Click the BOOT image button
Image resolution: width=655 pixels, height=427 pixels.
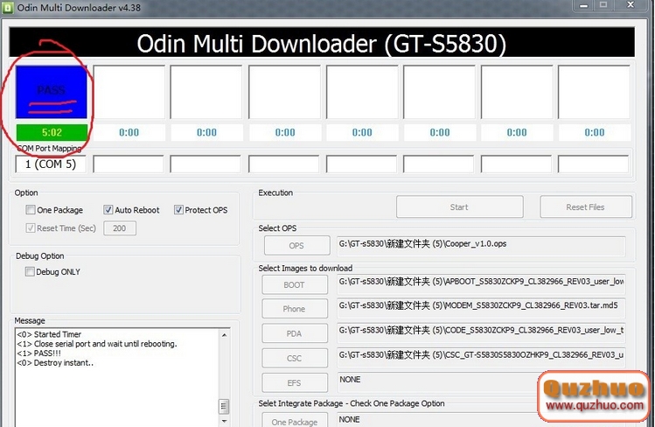click(295, 285)
